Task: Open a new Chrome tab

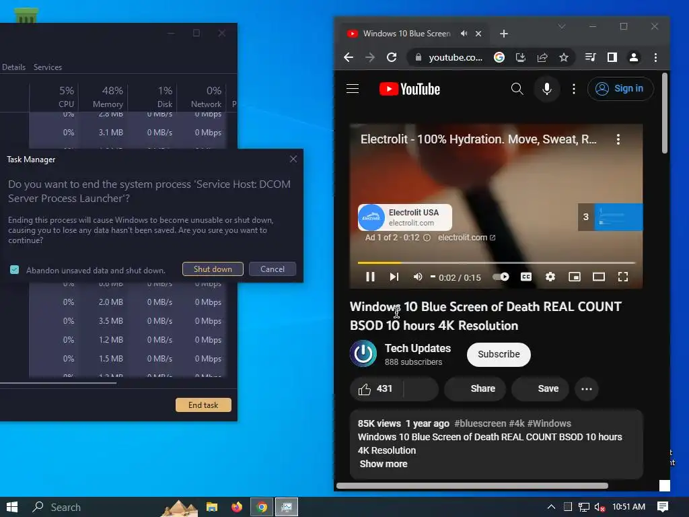Action: 504,34
